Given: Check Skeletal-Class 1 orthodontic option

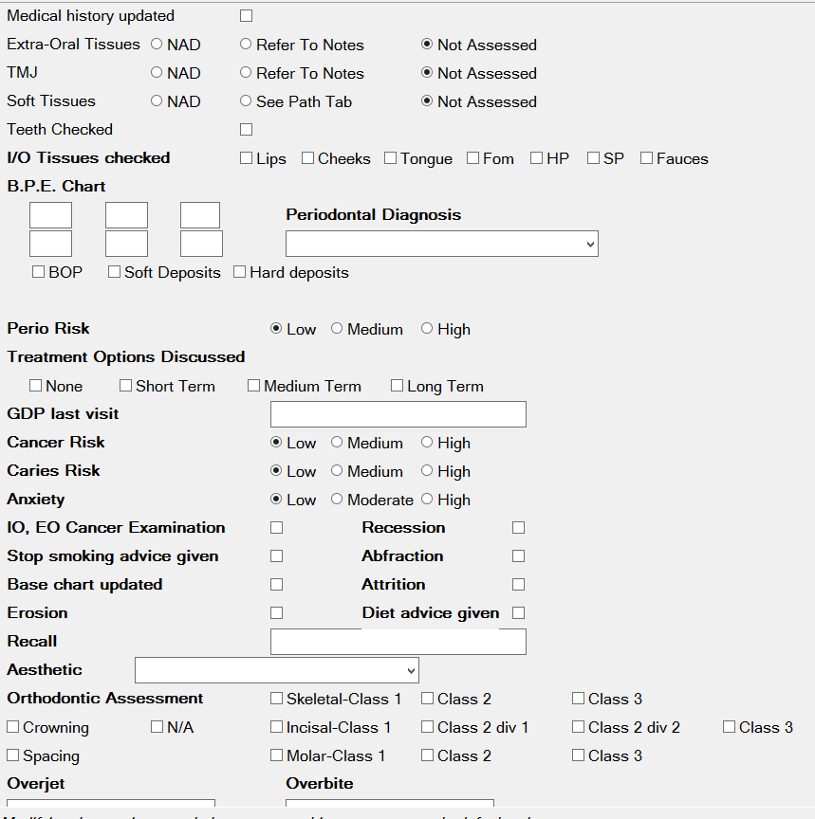Looking at the screenshot, I should click(275, 699).
